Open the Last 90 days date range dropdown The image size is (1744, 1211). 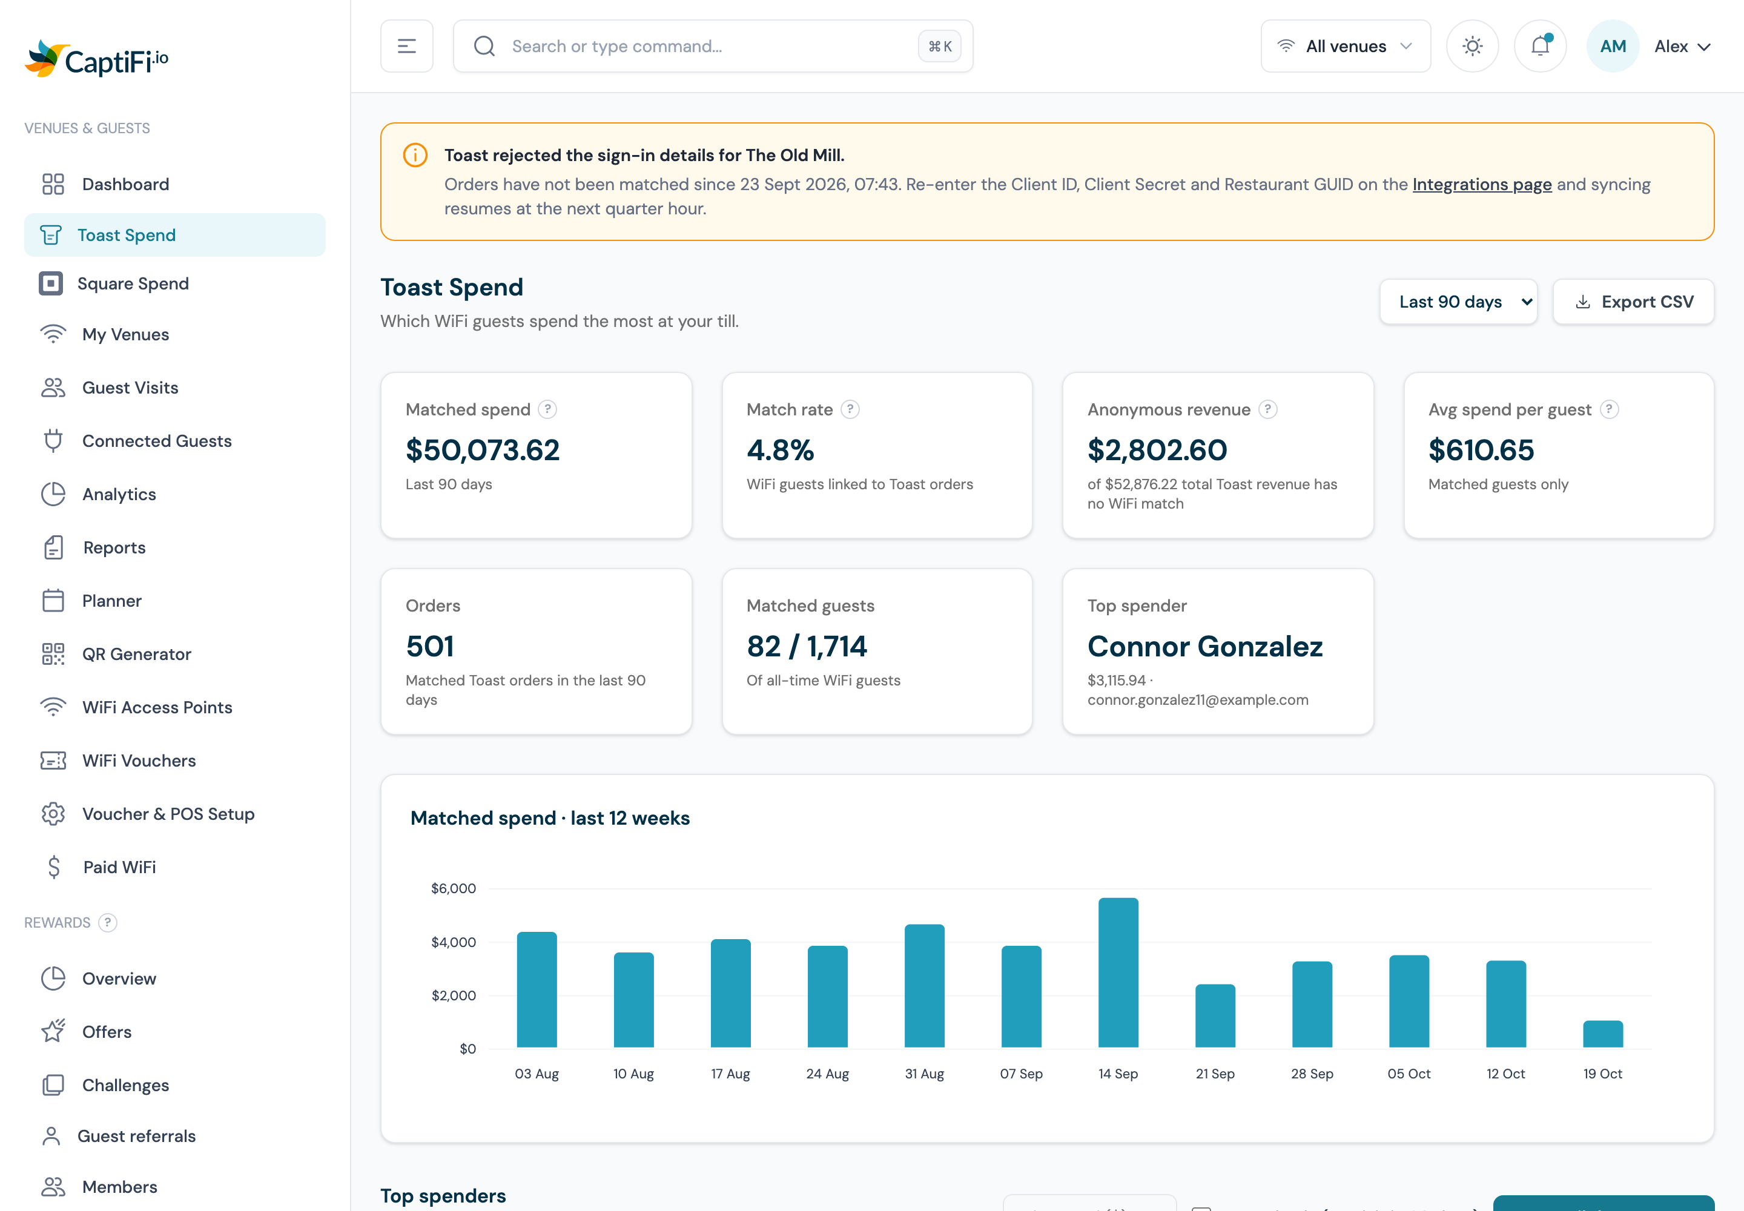pos(1458,302)
